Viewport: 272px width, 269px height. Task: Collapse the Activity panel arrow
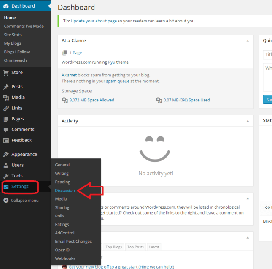248,121
